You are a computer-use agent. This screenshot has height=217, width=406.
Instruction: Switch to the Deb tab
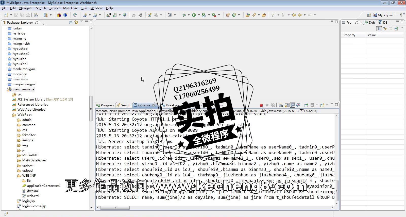click(x=369, y=22)
